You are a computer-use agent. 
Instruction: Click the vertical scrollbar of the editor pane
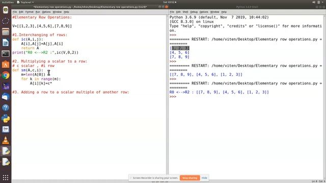[167, 95]
